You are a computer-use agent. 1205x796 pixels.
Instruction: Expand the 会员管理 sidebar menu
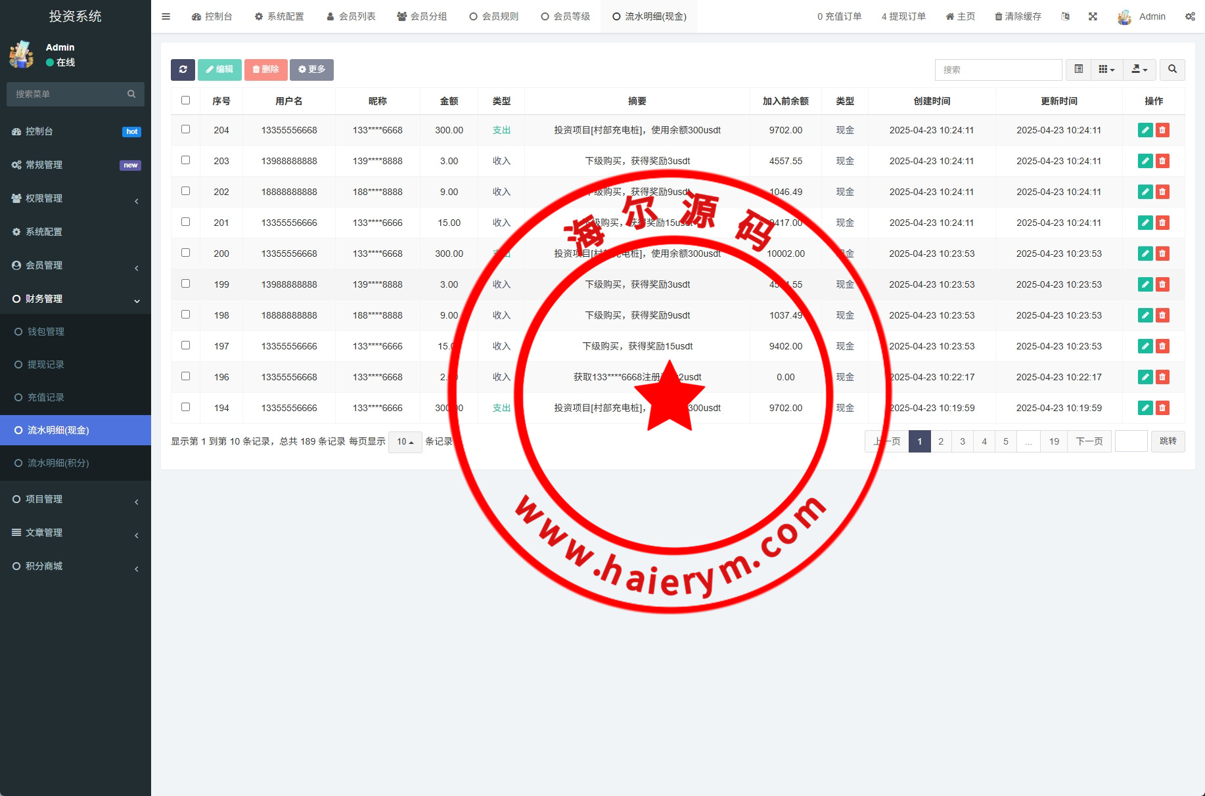76,265
